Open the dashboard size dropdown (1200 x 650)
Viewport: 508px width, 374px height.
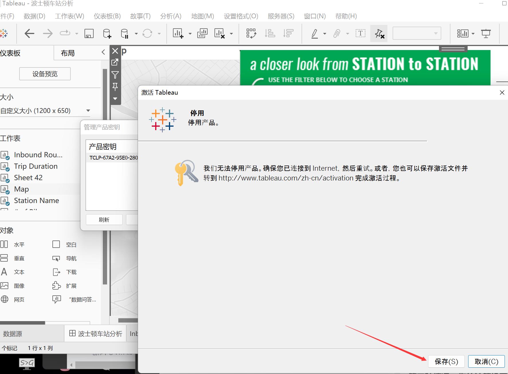click(x=45, y=111)
